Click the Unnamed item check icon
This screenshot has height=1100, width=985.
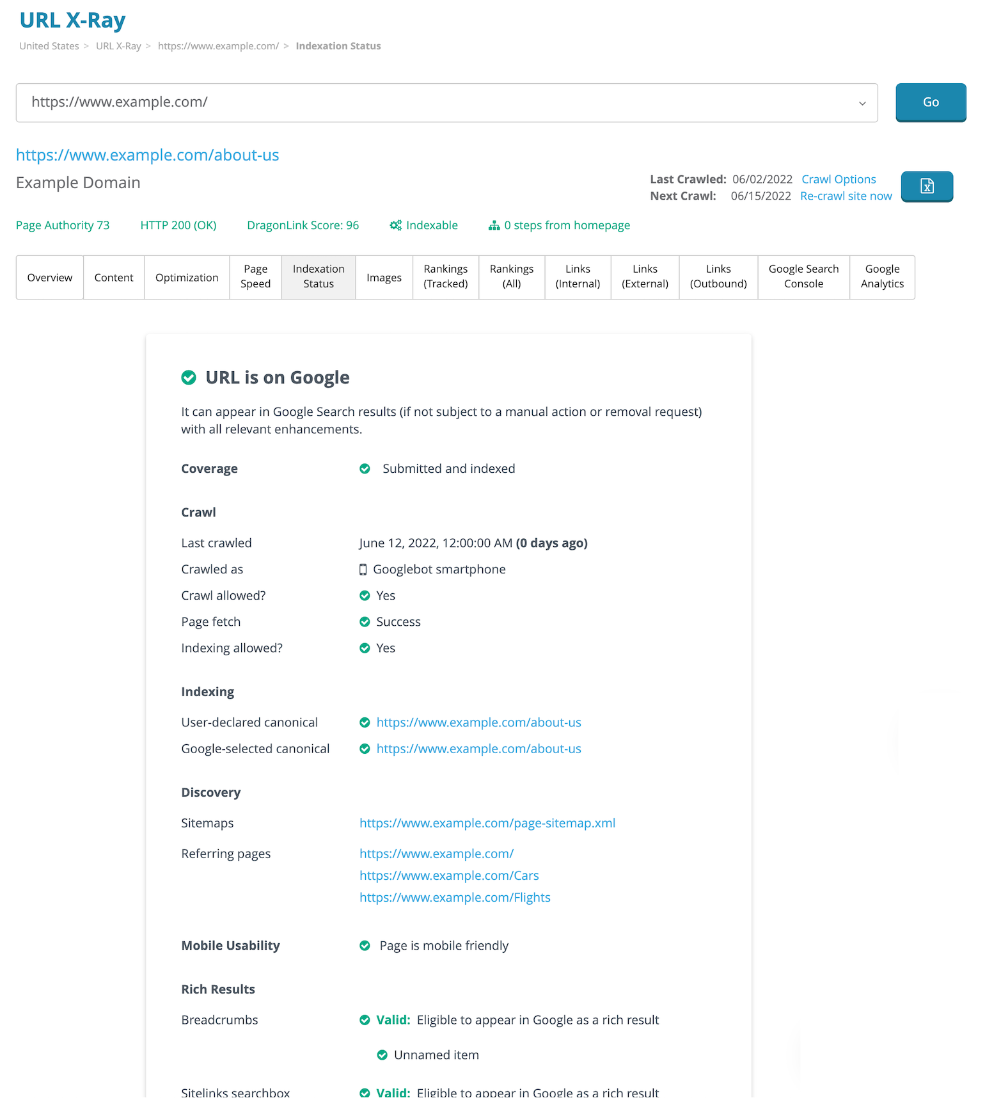click(x=382, y=1055)
